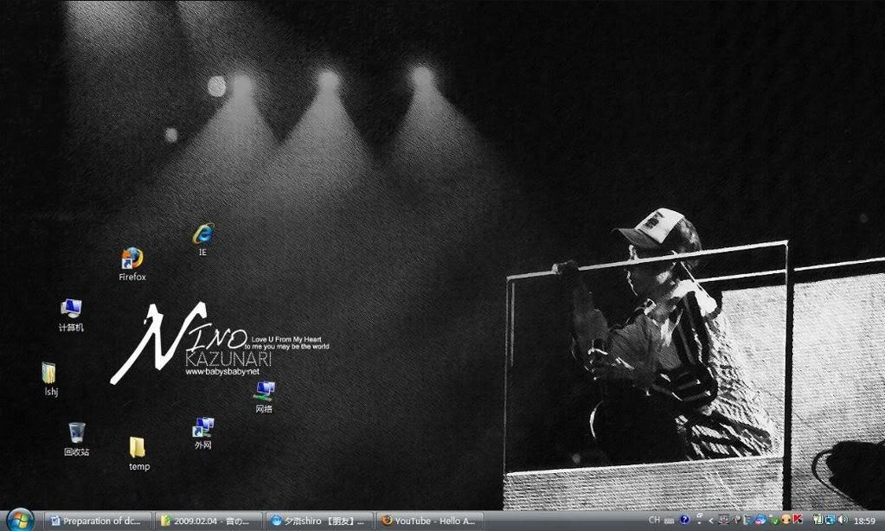Open the 网络 (Network) desktop icon

pos(264,391)
